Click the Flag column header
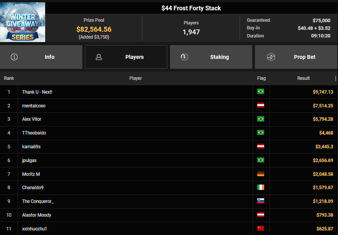338x235 pixels. point(261,78)
